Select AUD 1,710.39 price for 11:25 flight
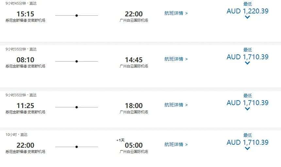 pyautogui.click(x=247, y=103)
